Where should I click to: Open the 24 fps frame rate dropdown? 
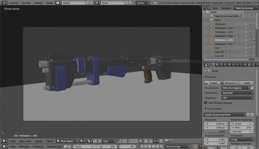click(x=242, y=140)
